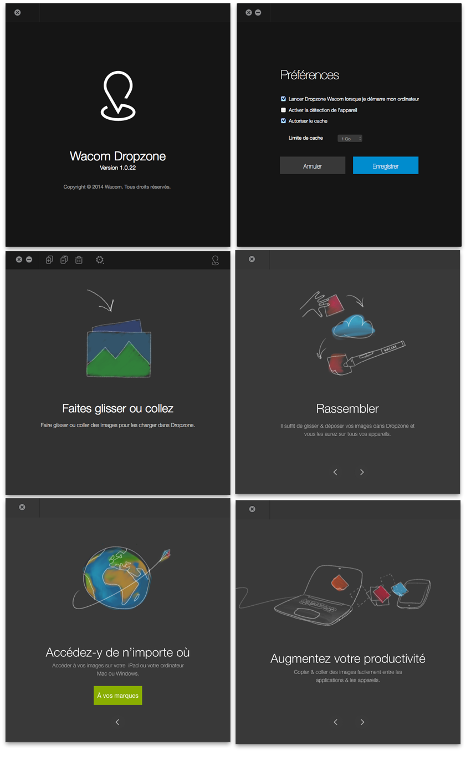
Task: Click the Annuler button in Préférences
Action: point(313,165)
